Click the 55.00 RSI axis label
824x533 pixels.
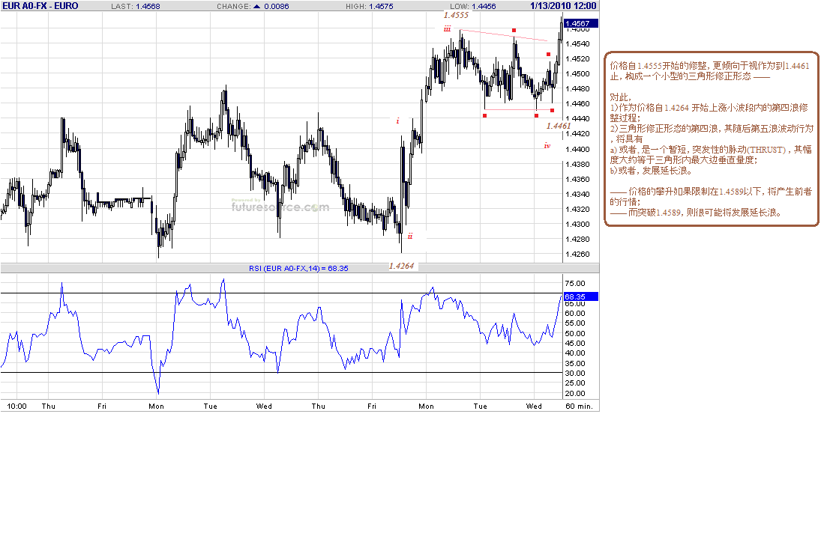tap(575, 323)
